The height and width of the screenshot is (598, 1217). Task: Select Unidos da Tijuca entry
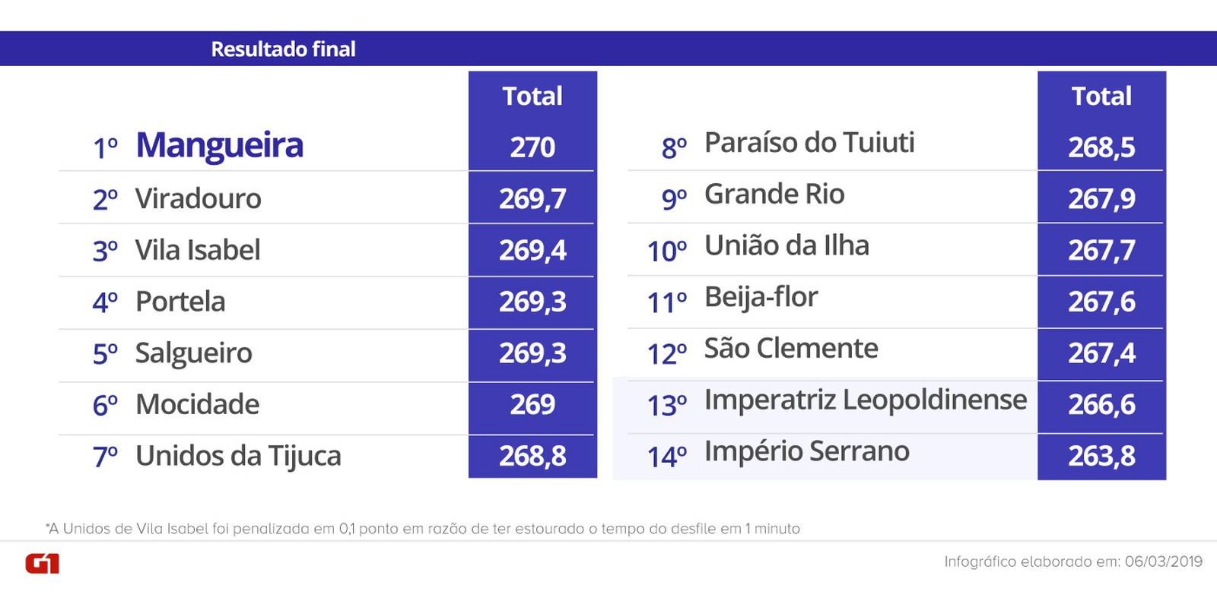(x=237, y=456)
